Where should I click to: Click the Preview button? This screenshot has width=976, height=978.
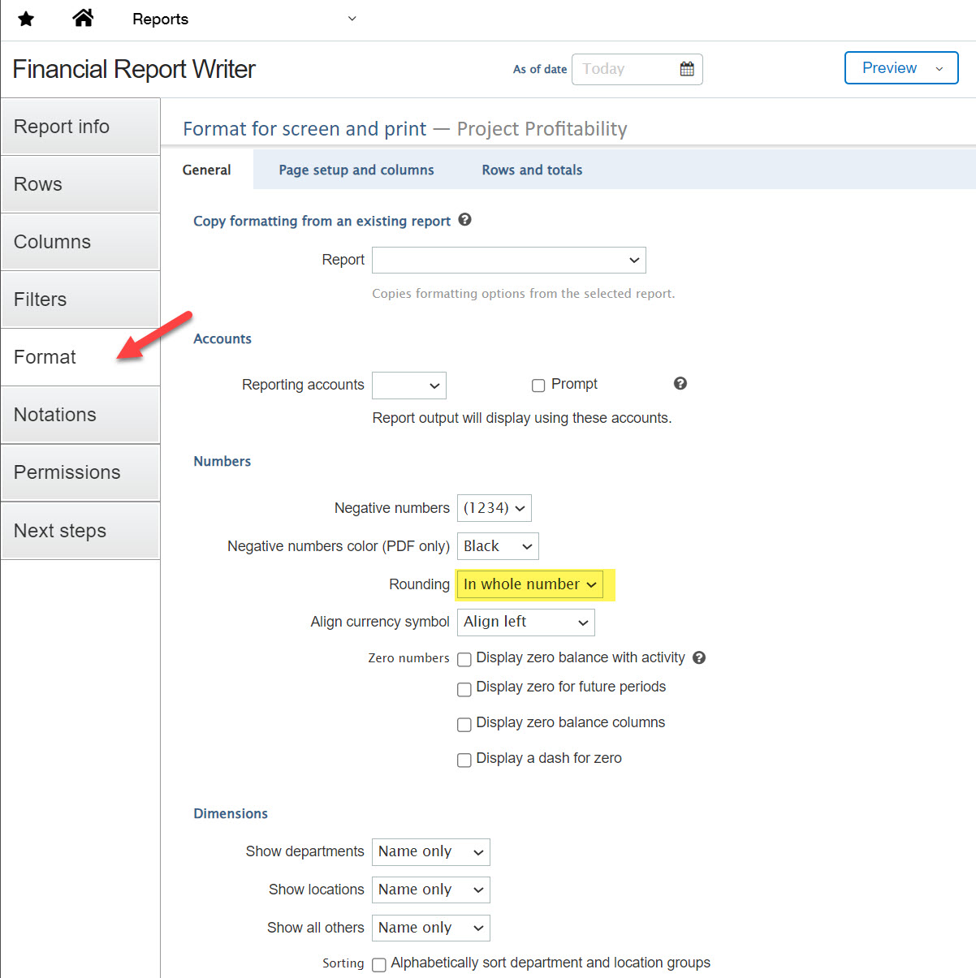[888, 68]
